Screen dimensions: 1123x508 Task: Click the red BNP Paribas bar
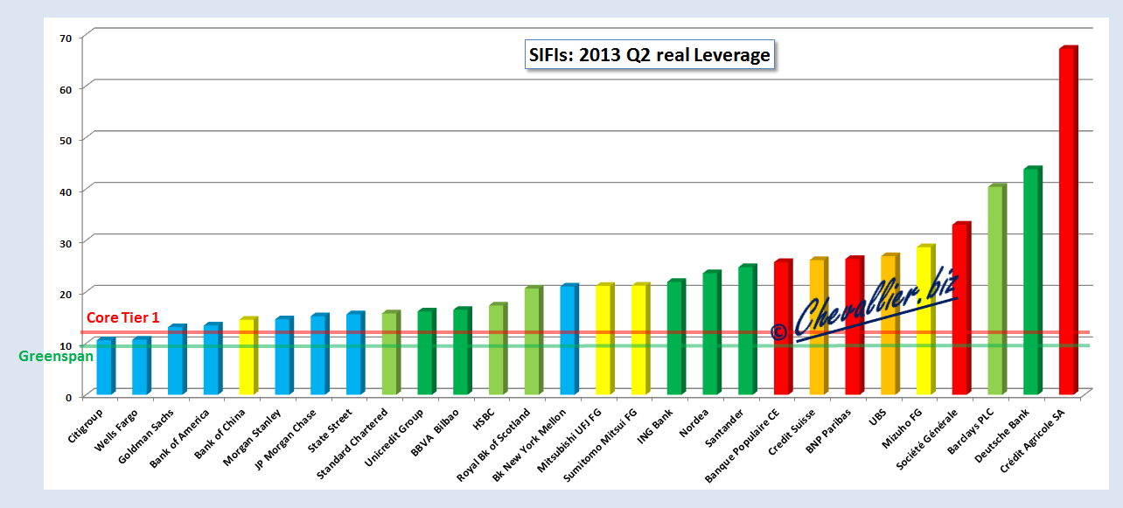click(x=854, y=325)
